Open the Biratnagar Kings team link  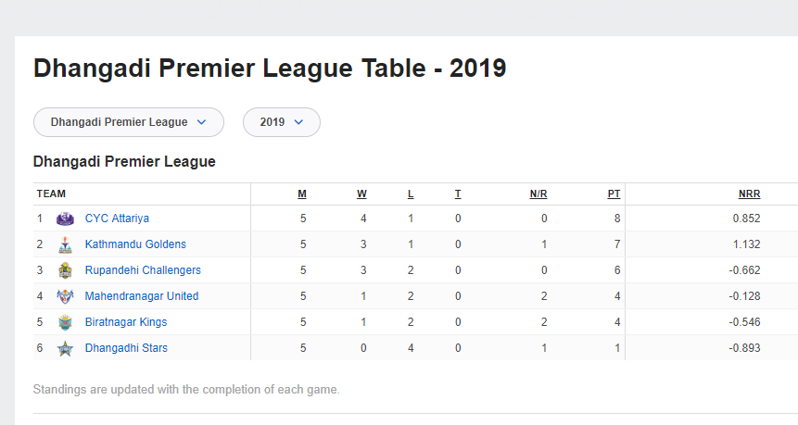tap(126, 322)
